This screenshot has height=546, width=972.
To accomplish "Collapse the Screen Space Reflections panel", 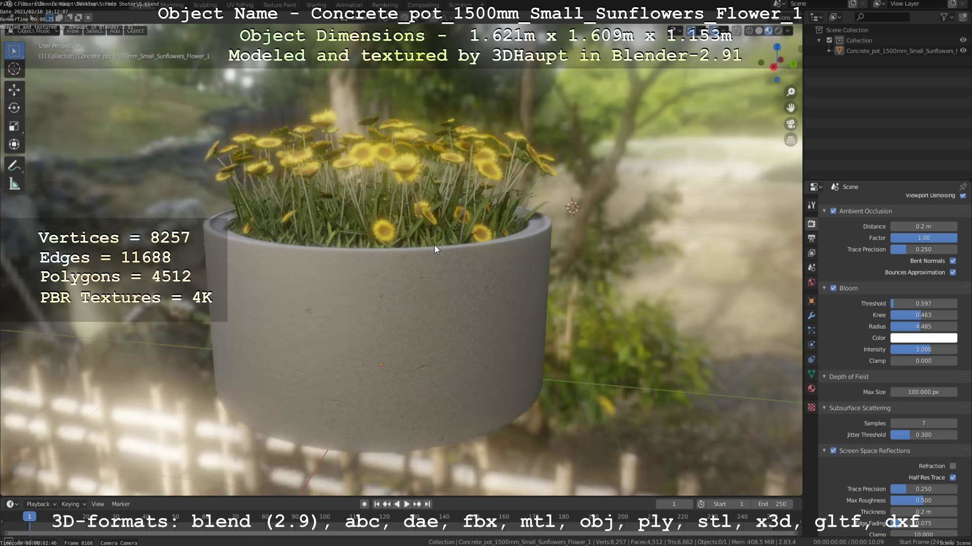I will point(824,451).
